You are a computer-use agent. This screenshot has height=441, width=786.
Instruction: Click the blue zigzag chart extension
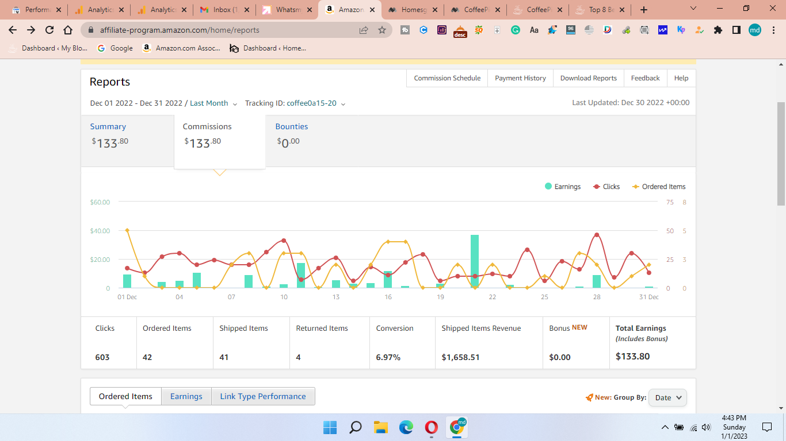click(663, 30)
